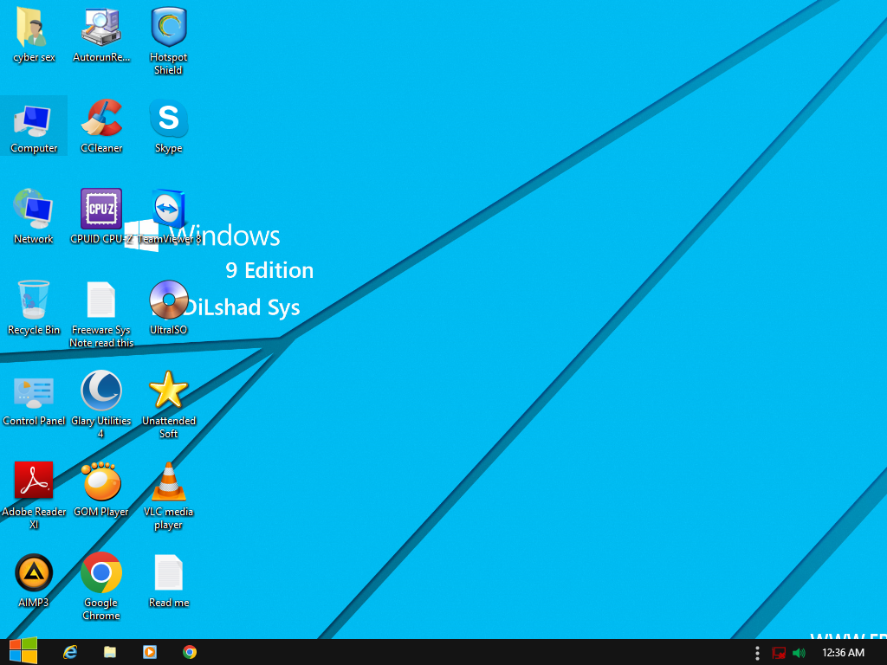Launch media player from taskbar
This screenshot has height=665, width=887.
(x=150, y=652)
